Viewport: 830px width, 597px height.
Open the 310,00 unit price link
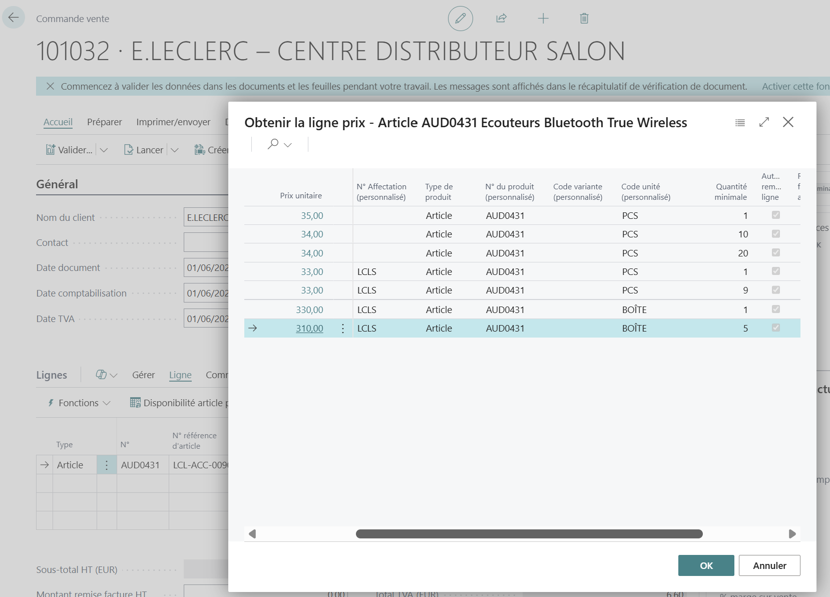[x=309, y=328]
